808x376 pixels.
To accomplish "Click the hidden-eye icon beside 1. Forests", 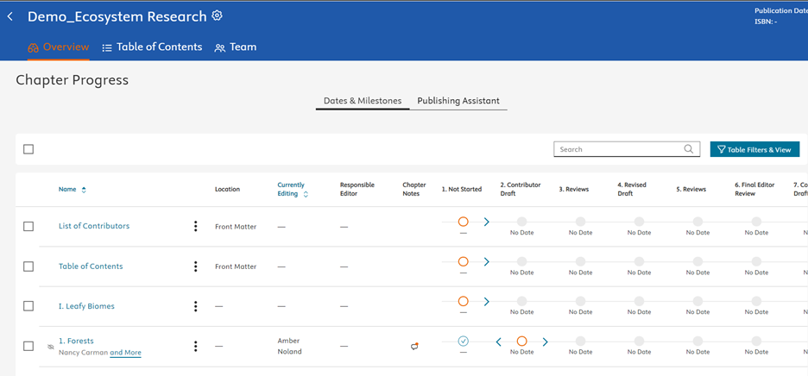I will 50,347.
